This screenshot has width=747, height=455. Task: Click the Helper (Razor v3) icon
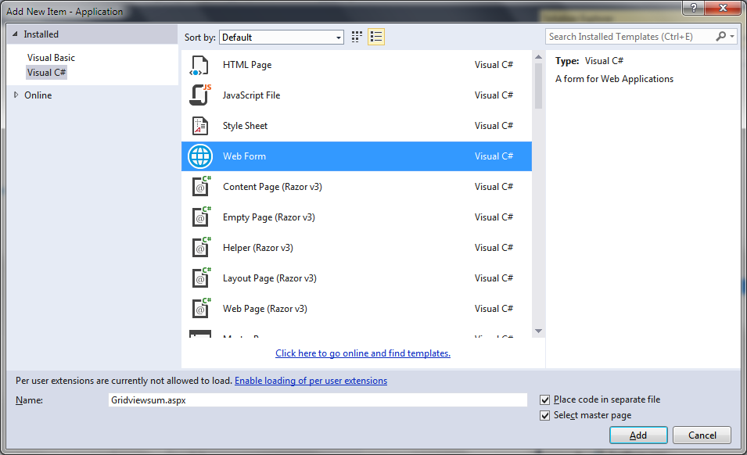pos(201,248)
